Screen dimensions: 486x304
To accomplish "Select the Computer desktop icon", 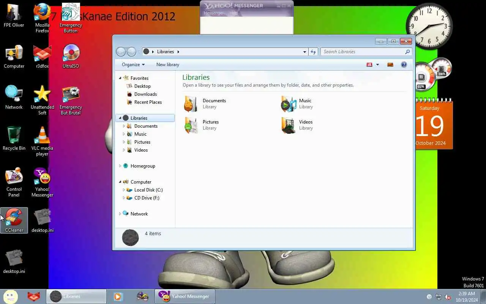I will pos(14,57).
